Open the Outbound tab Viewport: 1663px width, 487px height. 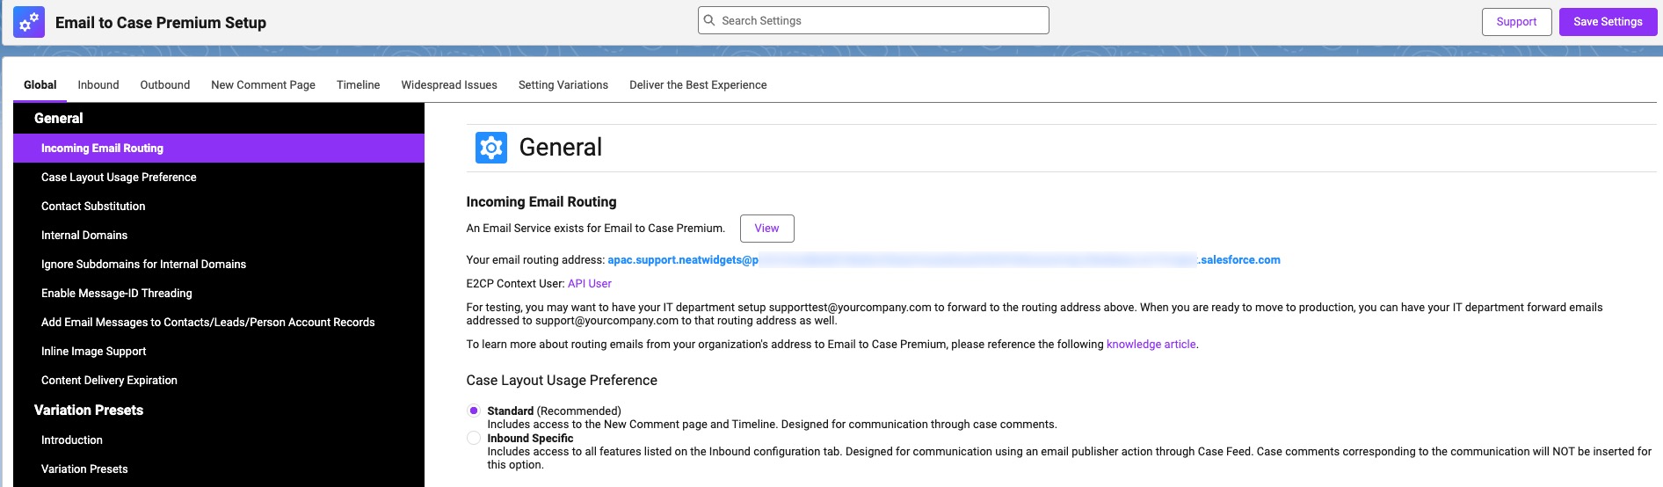pos(165,85)
